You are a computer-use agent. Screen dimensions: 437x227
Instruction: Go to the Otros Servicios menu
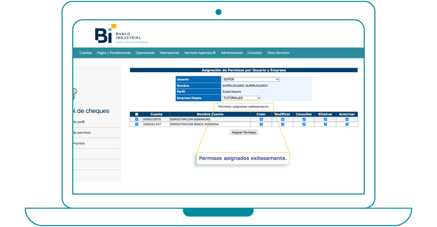[278, 53]
